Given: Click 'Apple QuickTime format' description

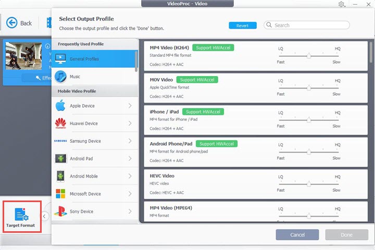Looking at the screenshot, I should [x=169, y=87].
